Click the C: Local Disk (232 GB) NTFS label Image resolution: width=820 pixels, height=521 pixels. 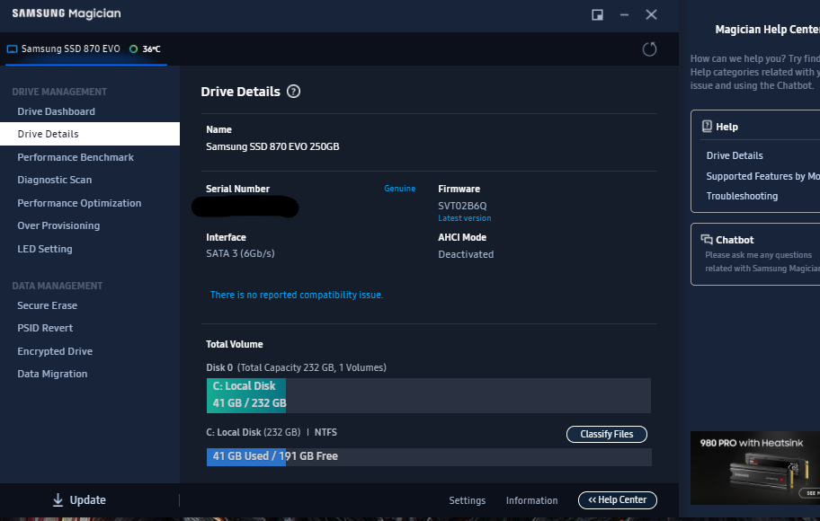pos(272,432)
